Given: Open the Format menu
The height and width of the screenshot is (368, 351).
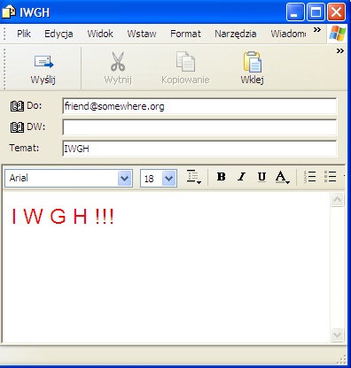Looking at the screenshot, I should tap(185, 34).
